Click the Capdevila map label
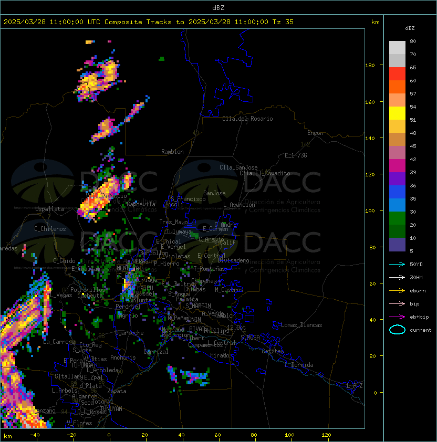Viewport: 437px width, 442px height. (x=141, y=204)
